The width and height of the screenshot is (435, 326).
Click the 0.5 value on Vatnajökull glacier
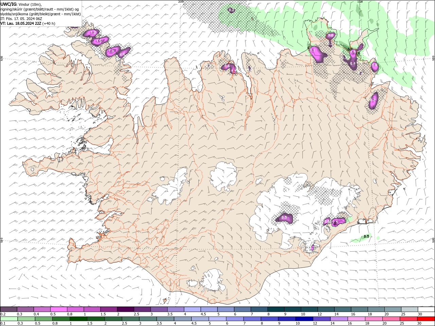pos(284,217)
